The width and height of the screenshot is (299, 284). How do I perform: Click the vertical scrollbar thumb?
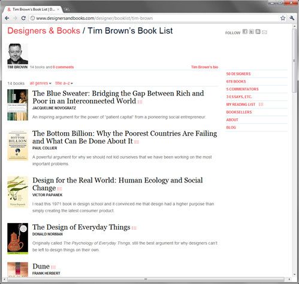tap(294, 60)
